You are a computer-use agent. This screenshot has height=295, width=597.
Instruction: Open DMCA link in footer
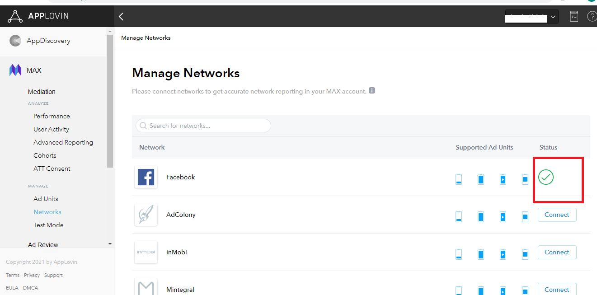pyautogui.click(x=30, y=288)
